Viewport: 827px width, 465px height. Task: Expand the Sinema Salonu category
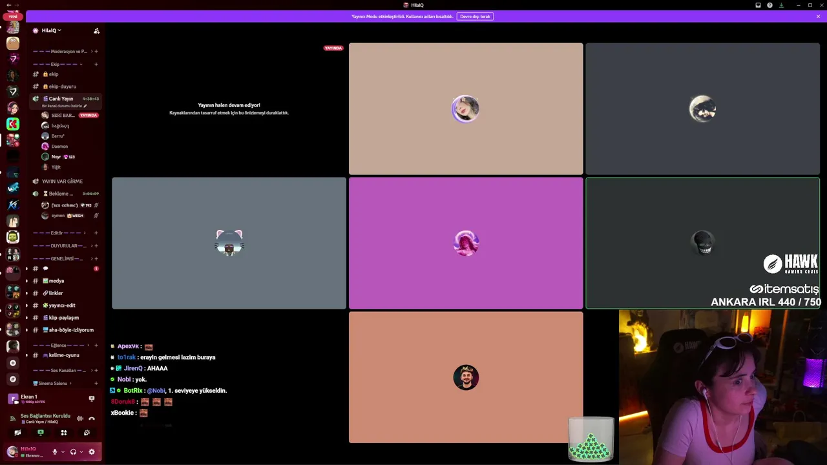[52, 383]
